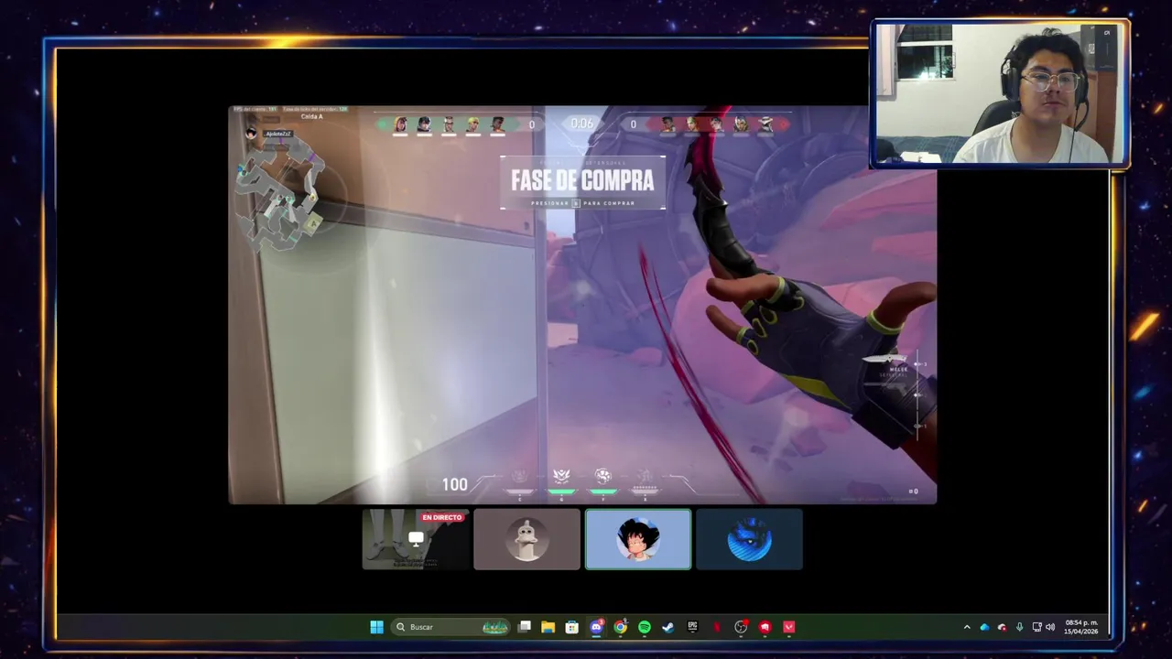Open Steam from the taskbar
Screen dimensions: 1172x659
pyautogui.click(x=668, y=627)
